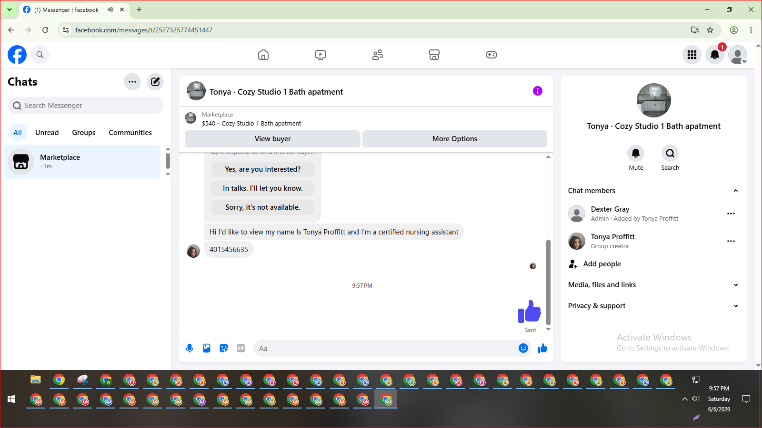This screenshot has width=762, height=428.
Task: Open the account profile menu
Action: 738,55
